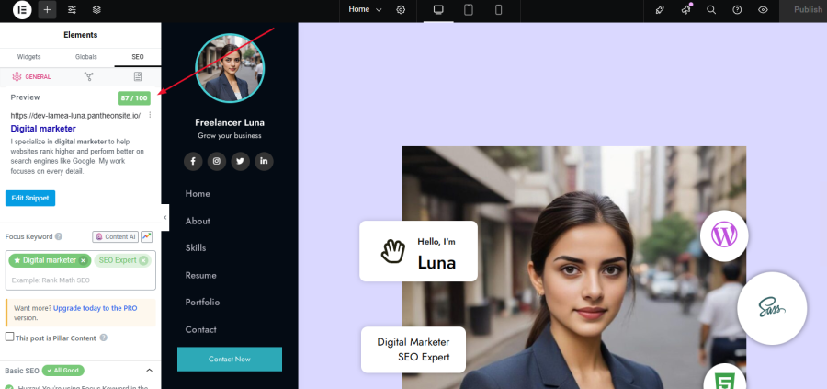Viewport: 827px width, 389px height.
Task: Click the Elementor logo icon
Action: (22, 9)
